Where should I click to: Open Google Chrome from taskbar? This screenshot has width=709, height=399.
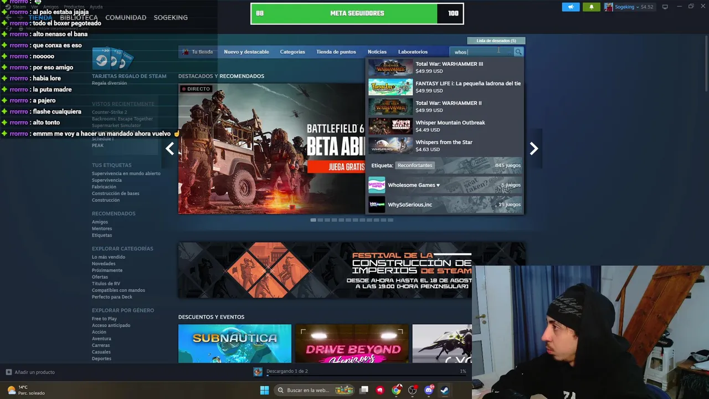(x=396, y=390)
